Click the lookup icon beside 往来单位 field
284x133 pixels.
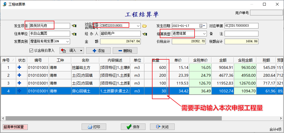click(x=74, y=34)
